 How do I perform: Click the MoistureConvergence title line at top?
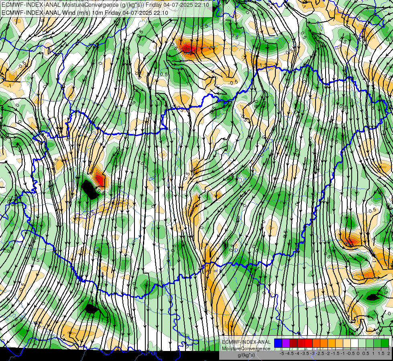tap(105, 4)
